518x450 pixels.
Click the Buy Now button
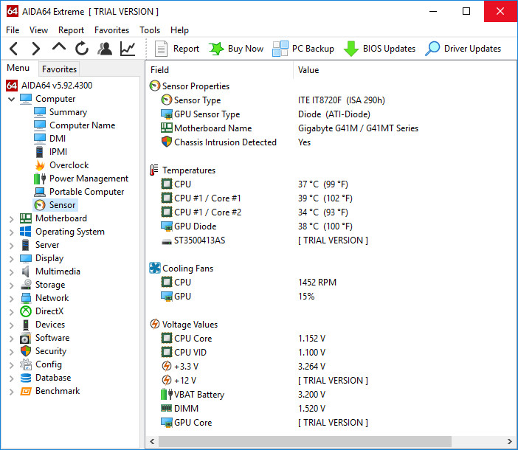(x=236, y=49)
